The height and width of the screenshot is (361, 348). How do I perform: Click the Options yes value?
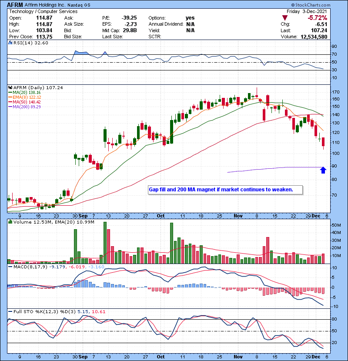190,18
